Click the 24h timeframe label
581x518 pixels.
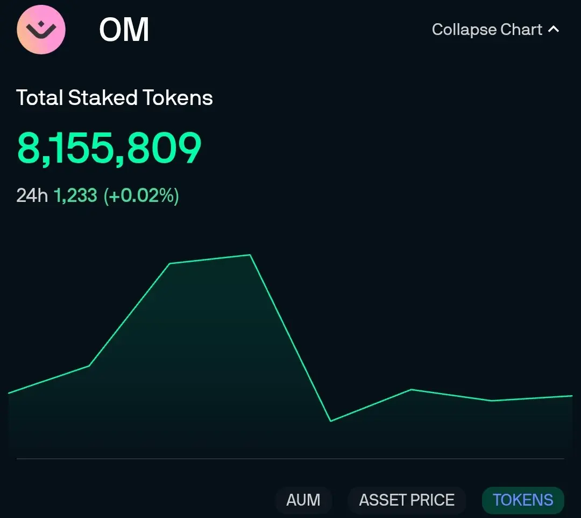[x=32, y=195]
